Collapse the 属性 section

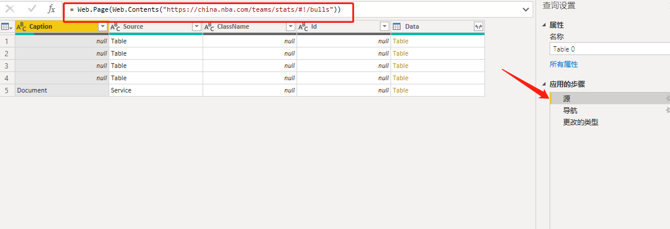[544, 25]
